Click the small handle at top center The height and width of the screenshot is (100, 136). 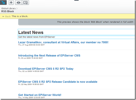[x=77, y=0]
